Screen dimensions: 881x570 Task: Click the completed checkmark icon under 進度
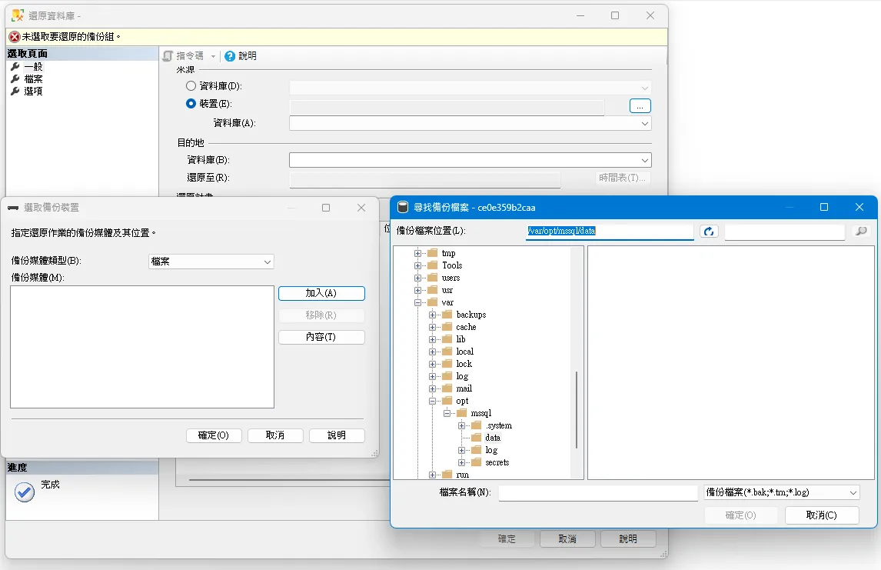(x=24, y=492)
